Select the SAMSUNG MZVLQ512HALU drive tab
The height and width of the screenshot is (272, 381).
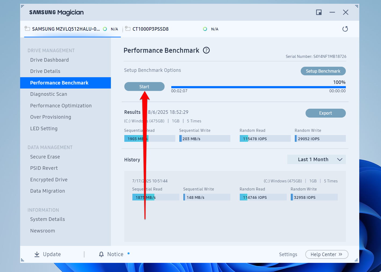click(72, 29)
